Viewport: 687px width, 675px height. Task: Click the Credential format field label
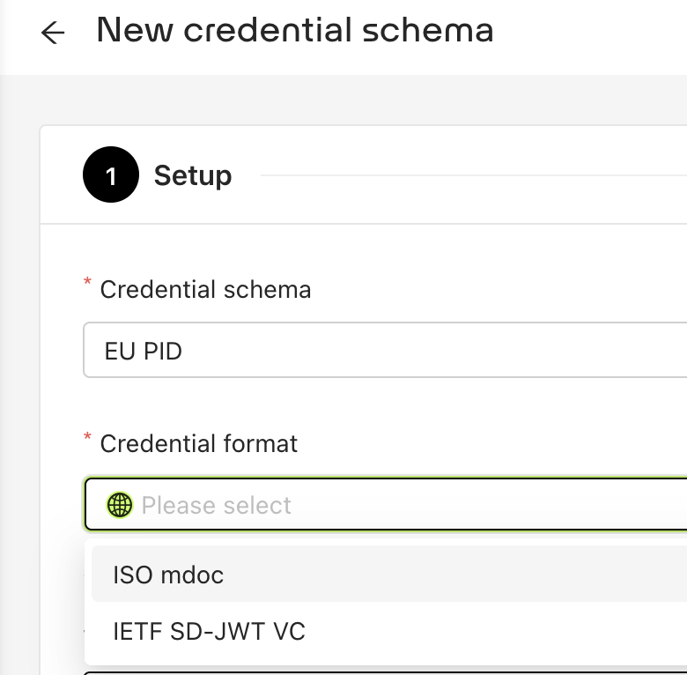coord(199,443)
